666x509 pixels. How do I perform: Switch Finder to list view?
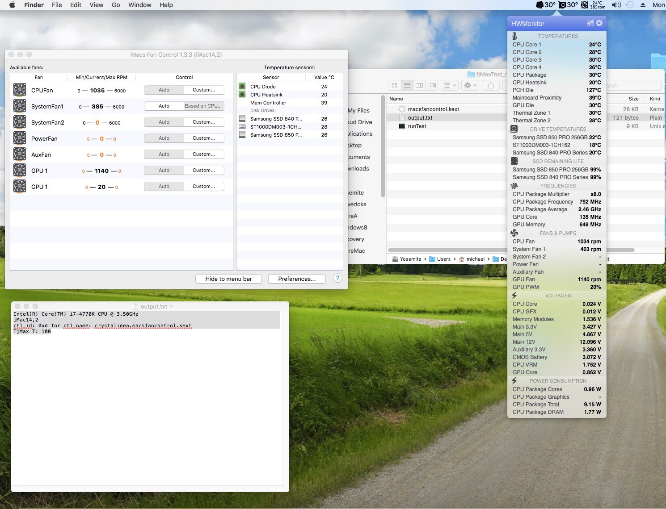tap(407, 85)
